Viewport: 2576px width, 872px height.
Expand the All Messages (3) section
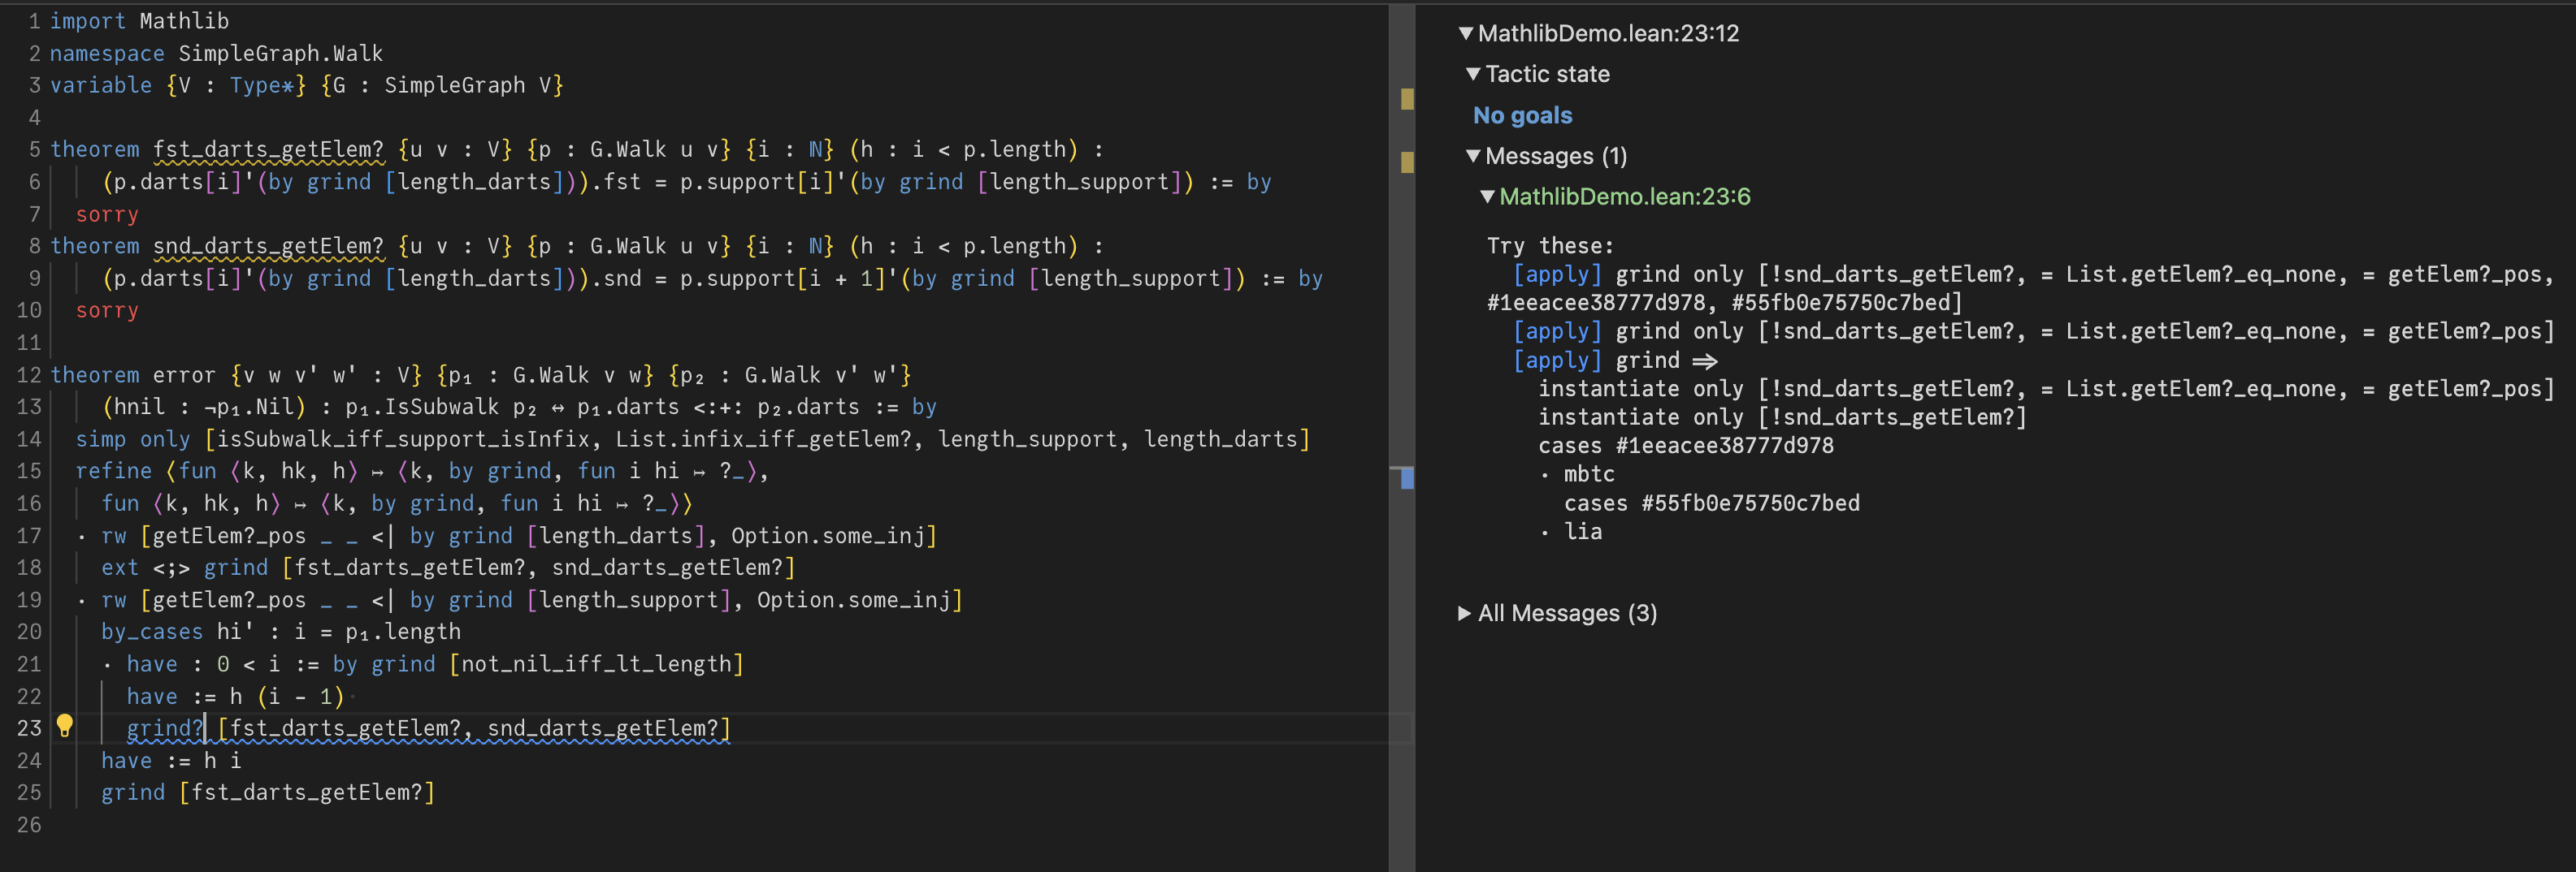click(1465, 613)
